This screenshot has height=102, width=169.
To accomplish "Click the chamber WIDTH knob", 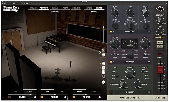I will point(138,84).
